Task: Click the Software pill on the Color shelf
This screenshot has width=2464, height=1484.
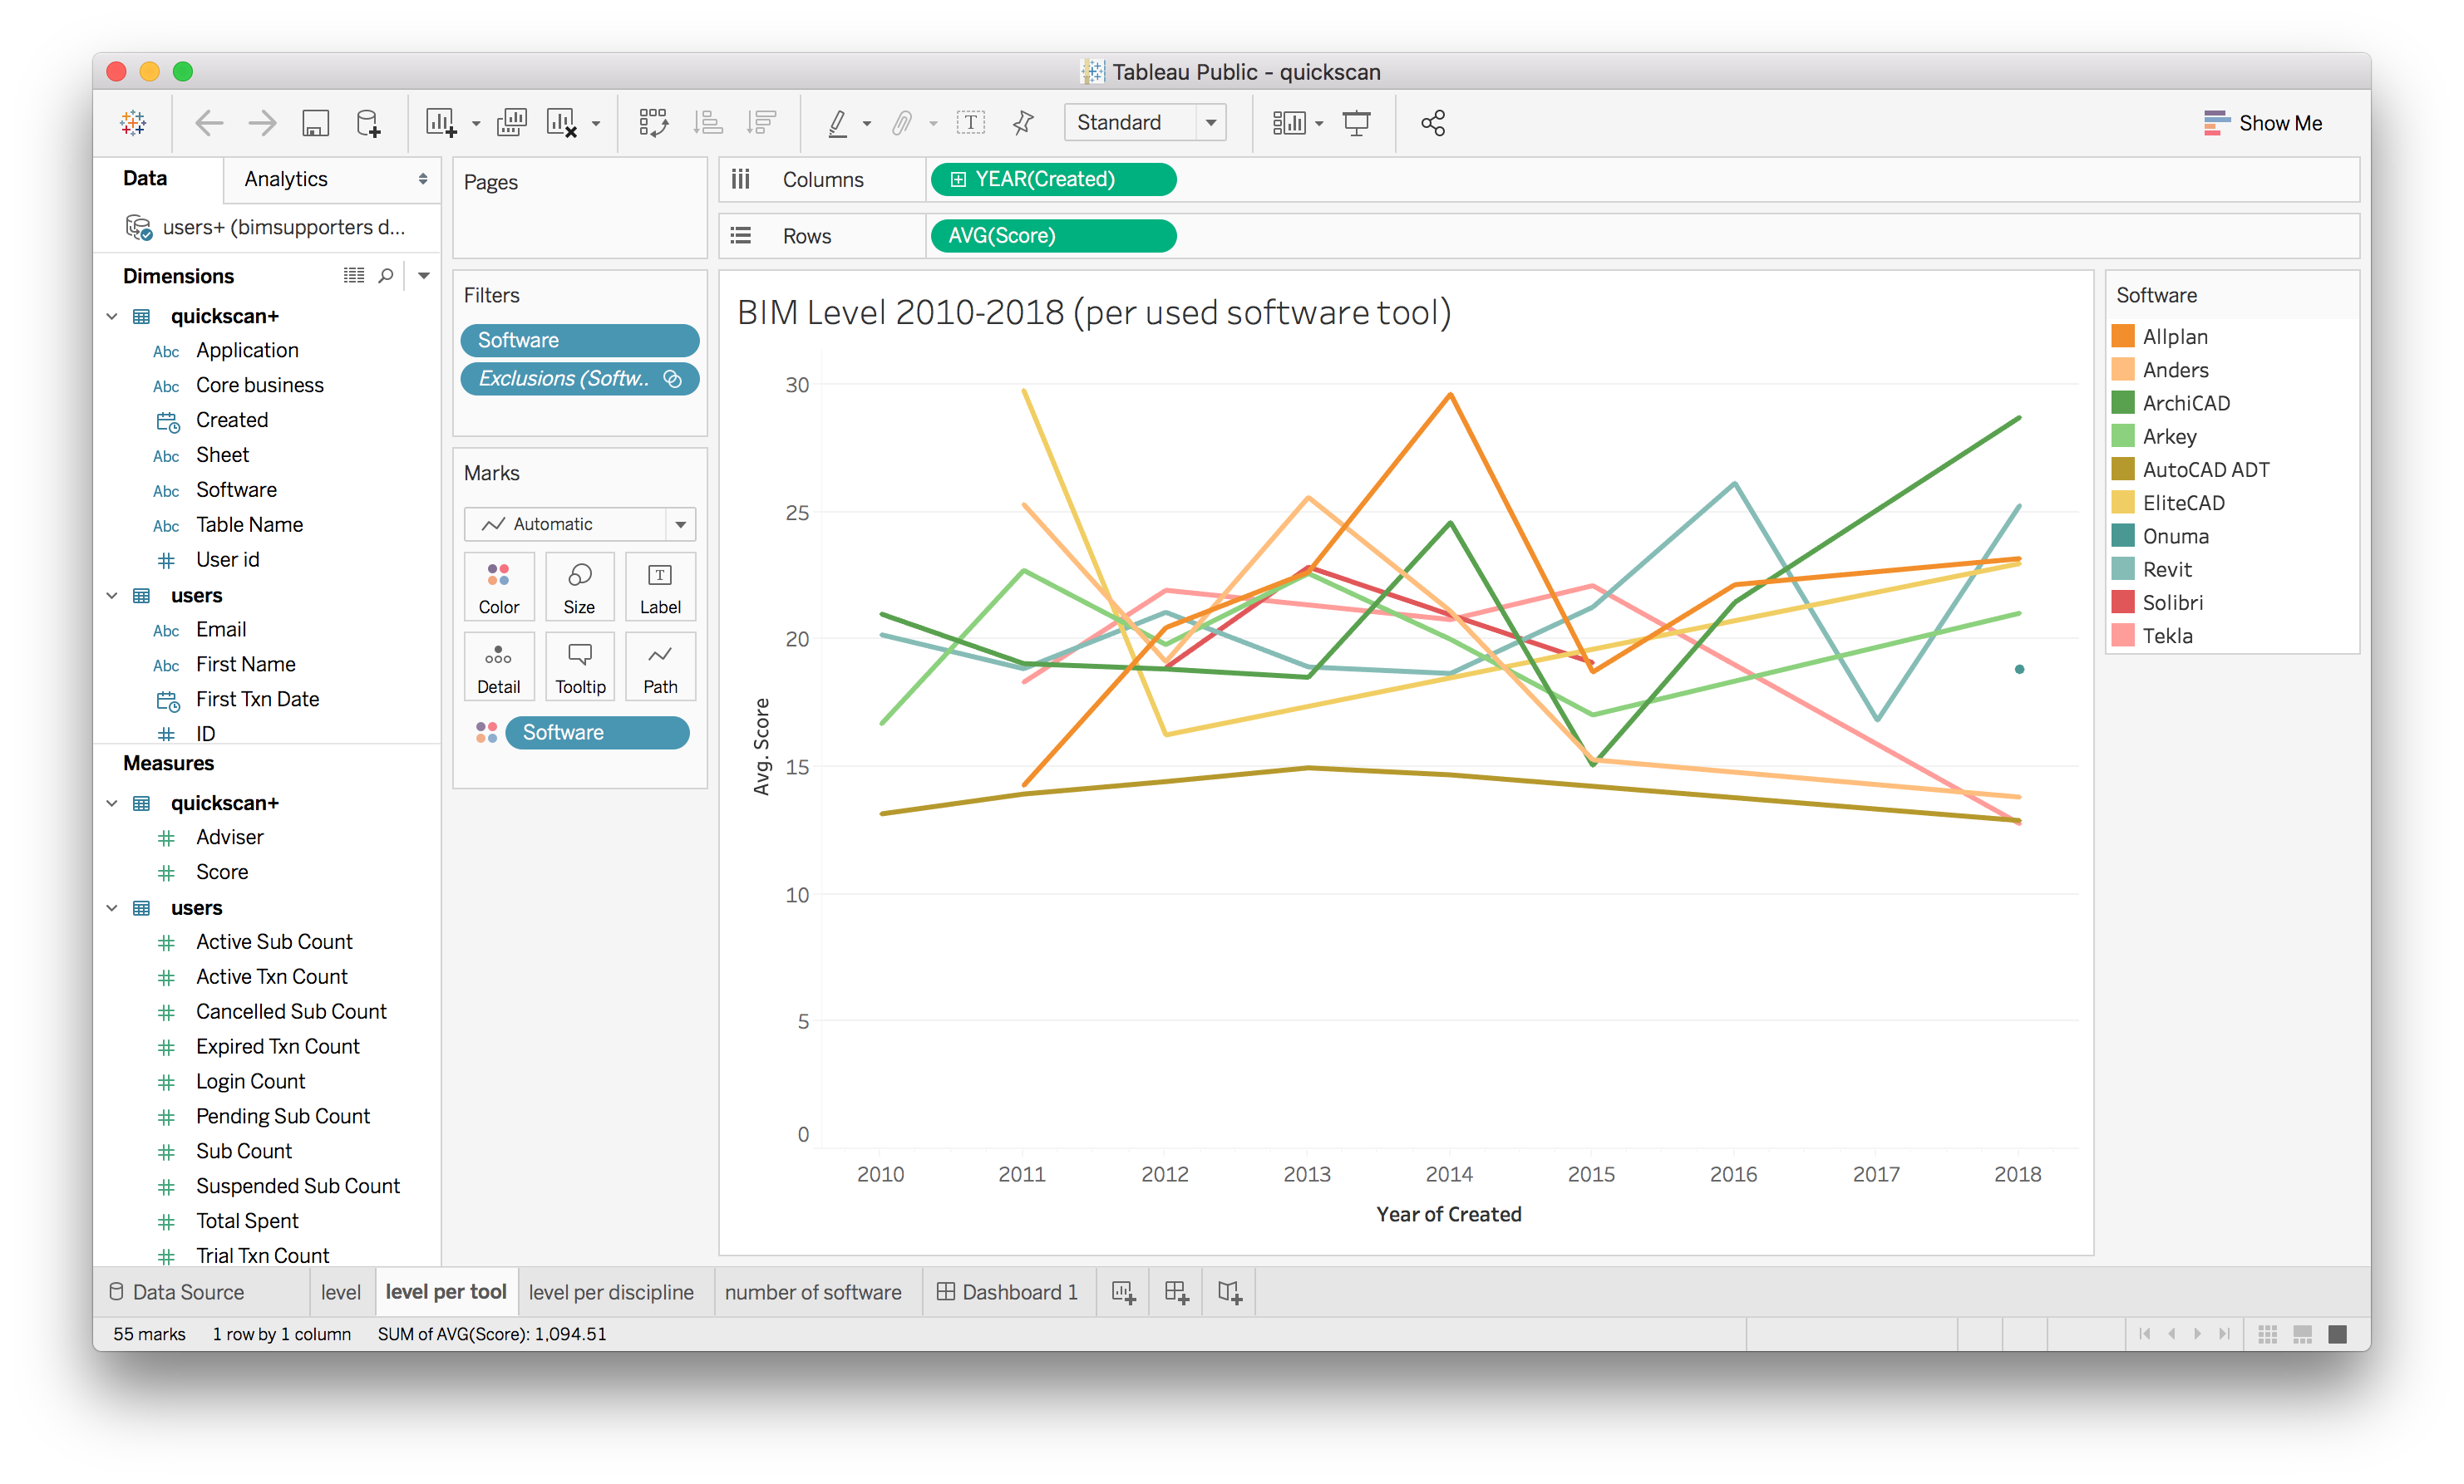Action: tap(597, 733)
